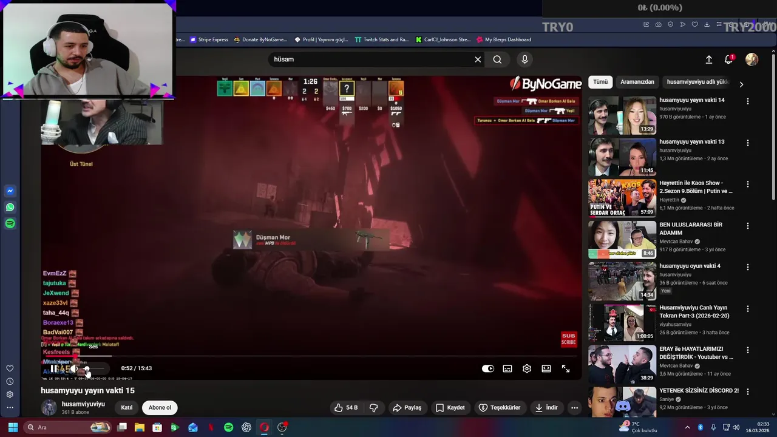Open YouTube player settings gear
The height and width of the screenshot is (437, 777).
[x=527, y=368]
